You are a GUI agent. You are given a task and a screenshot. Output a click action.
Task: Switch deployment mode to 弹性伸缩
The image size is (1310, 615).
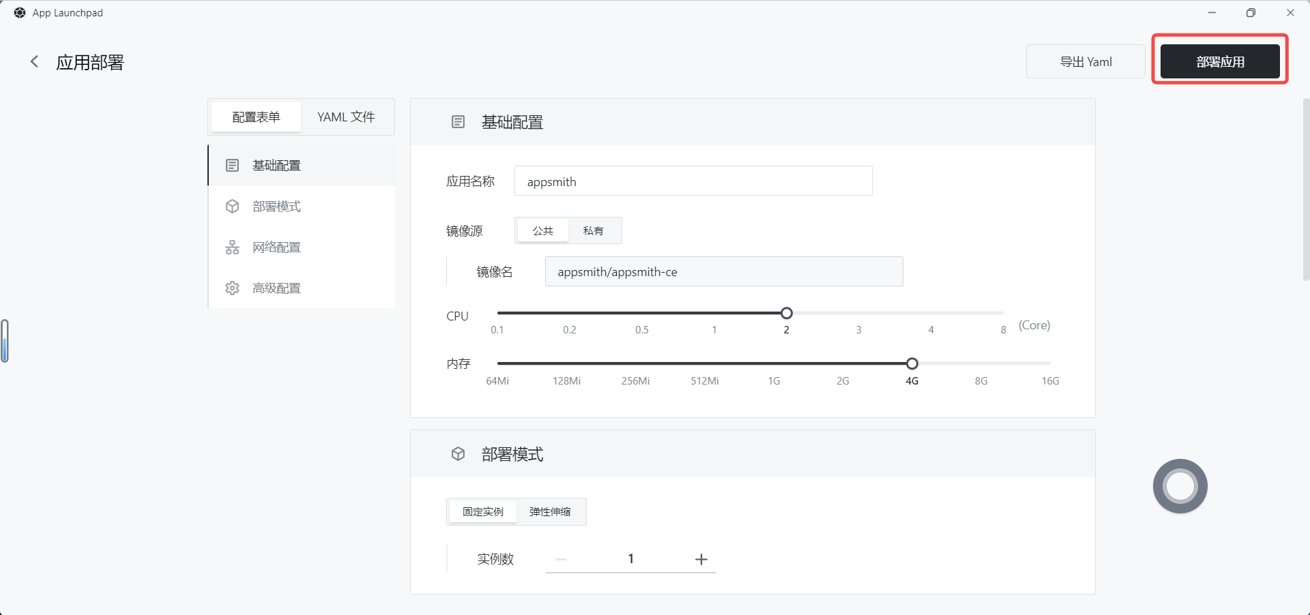point(550,512)
